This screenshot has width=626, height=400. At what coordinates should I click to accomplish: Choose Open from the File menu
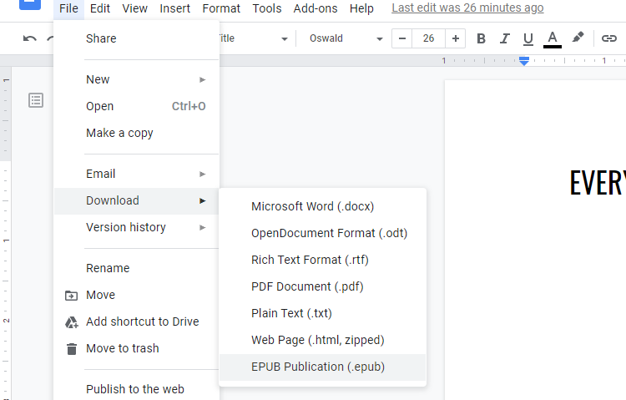136,106
